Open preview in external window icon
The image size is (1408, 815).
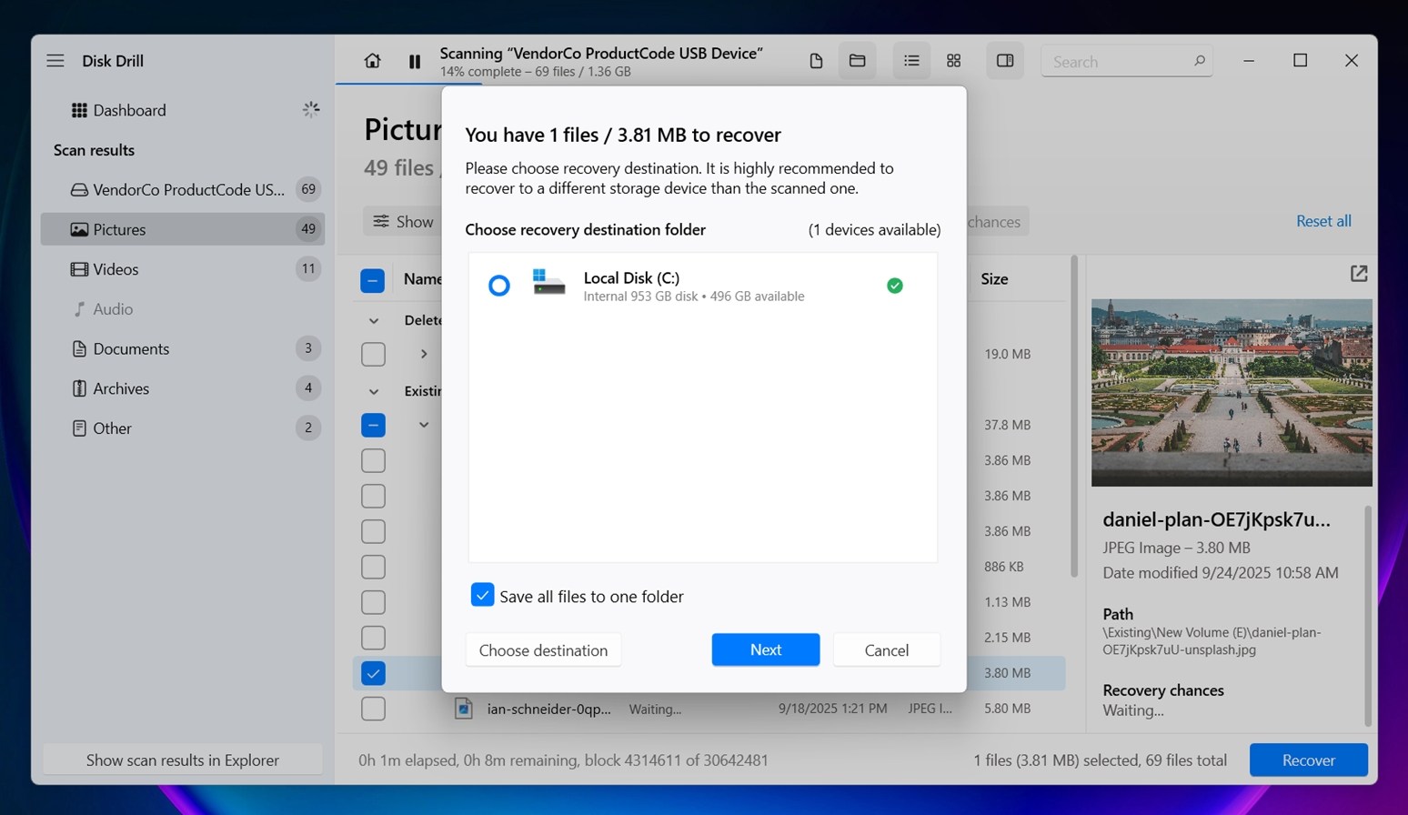[x=1358, y=274]
